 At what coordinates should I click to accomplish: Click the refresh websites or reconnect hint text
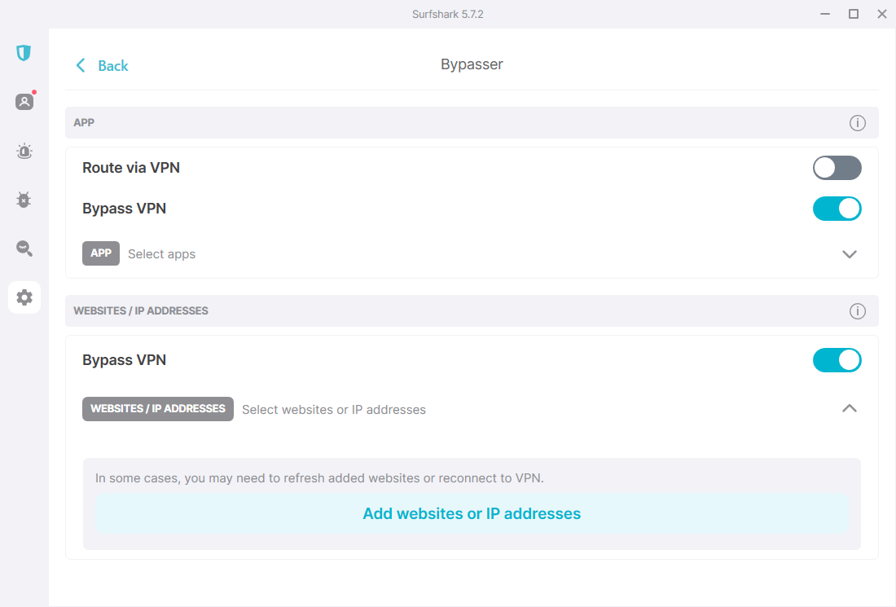(x=319, y=477)
